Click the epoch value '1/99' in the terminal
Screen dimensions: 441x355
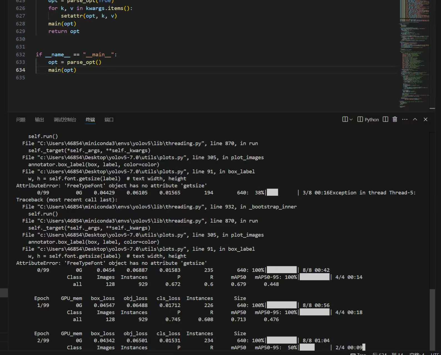(x=43, y=305)
